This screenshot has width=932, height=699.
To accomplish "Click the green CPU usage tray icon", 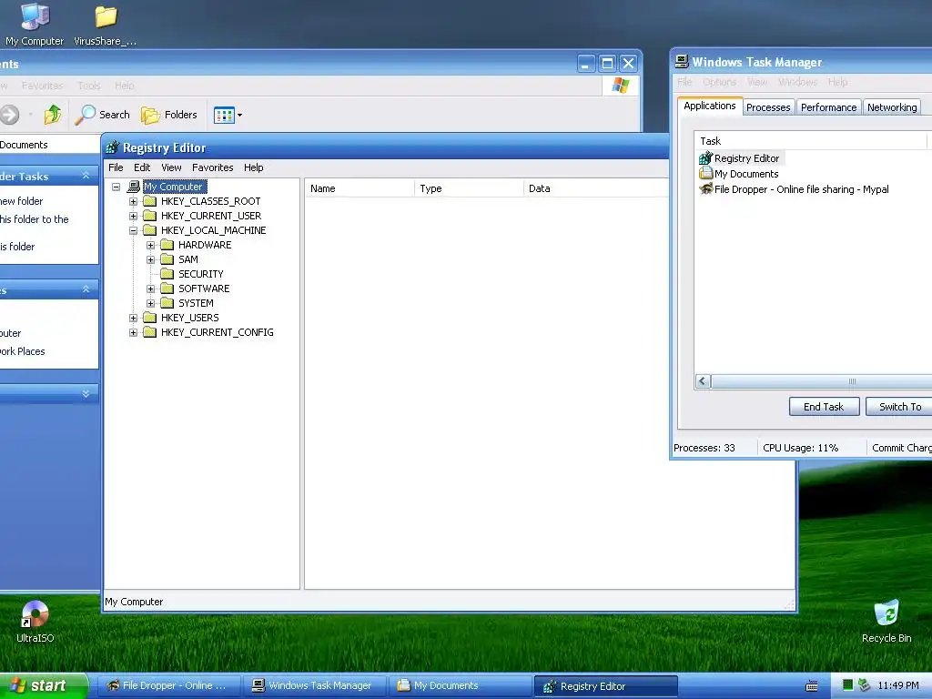I will (848, 684).
